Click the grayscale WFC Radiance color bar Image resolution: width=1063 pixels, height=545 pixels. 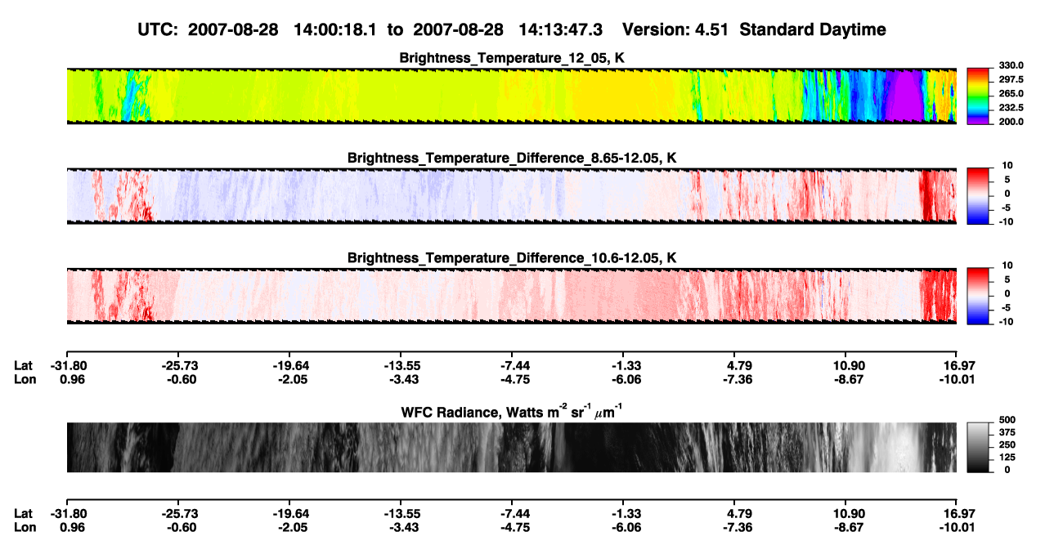click(978, 447)
